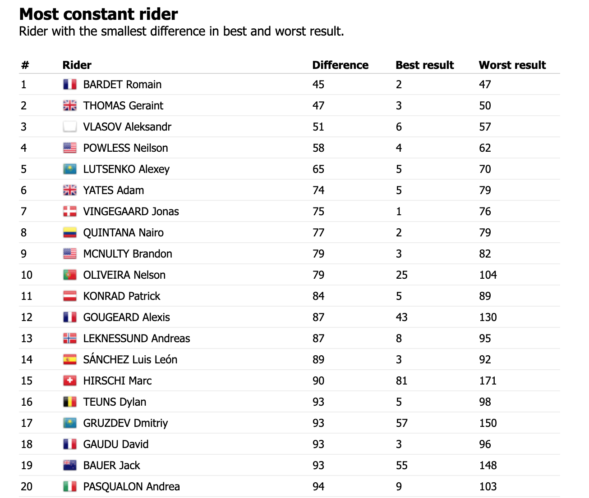Click the Worst result column header

click(512, 65)
